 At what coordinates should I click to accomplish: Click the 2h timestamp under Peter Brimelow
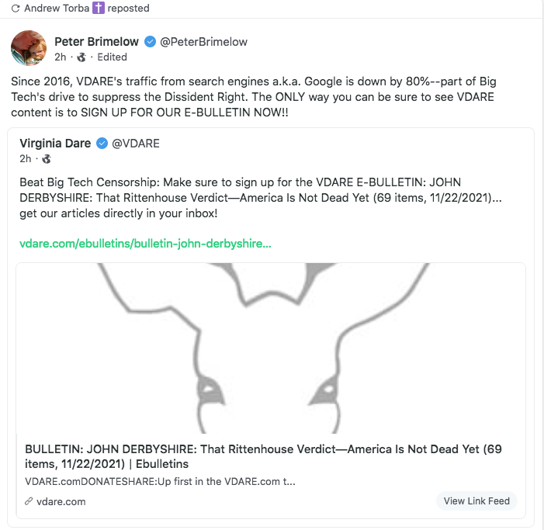[60, 57]
